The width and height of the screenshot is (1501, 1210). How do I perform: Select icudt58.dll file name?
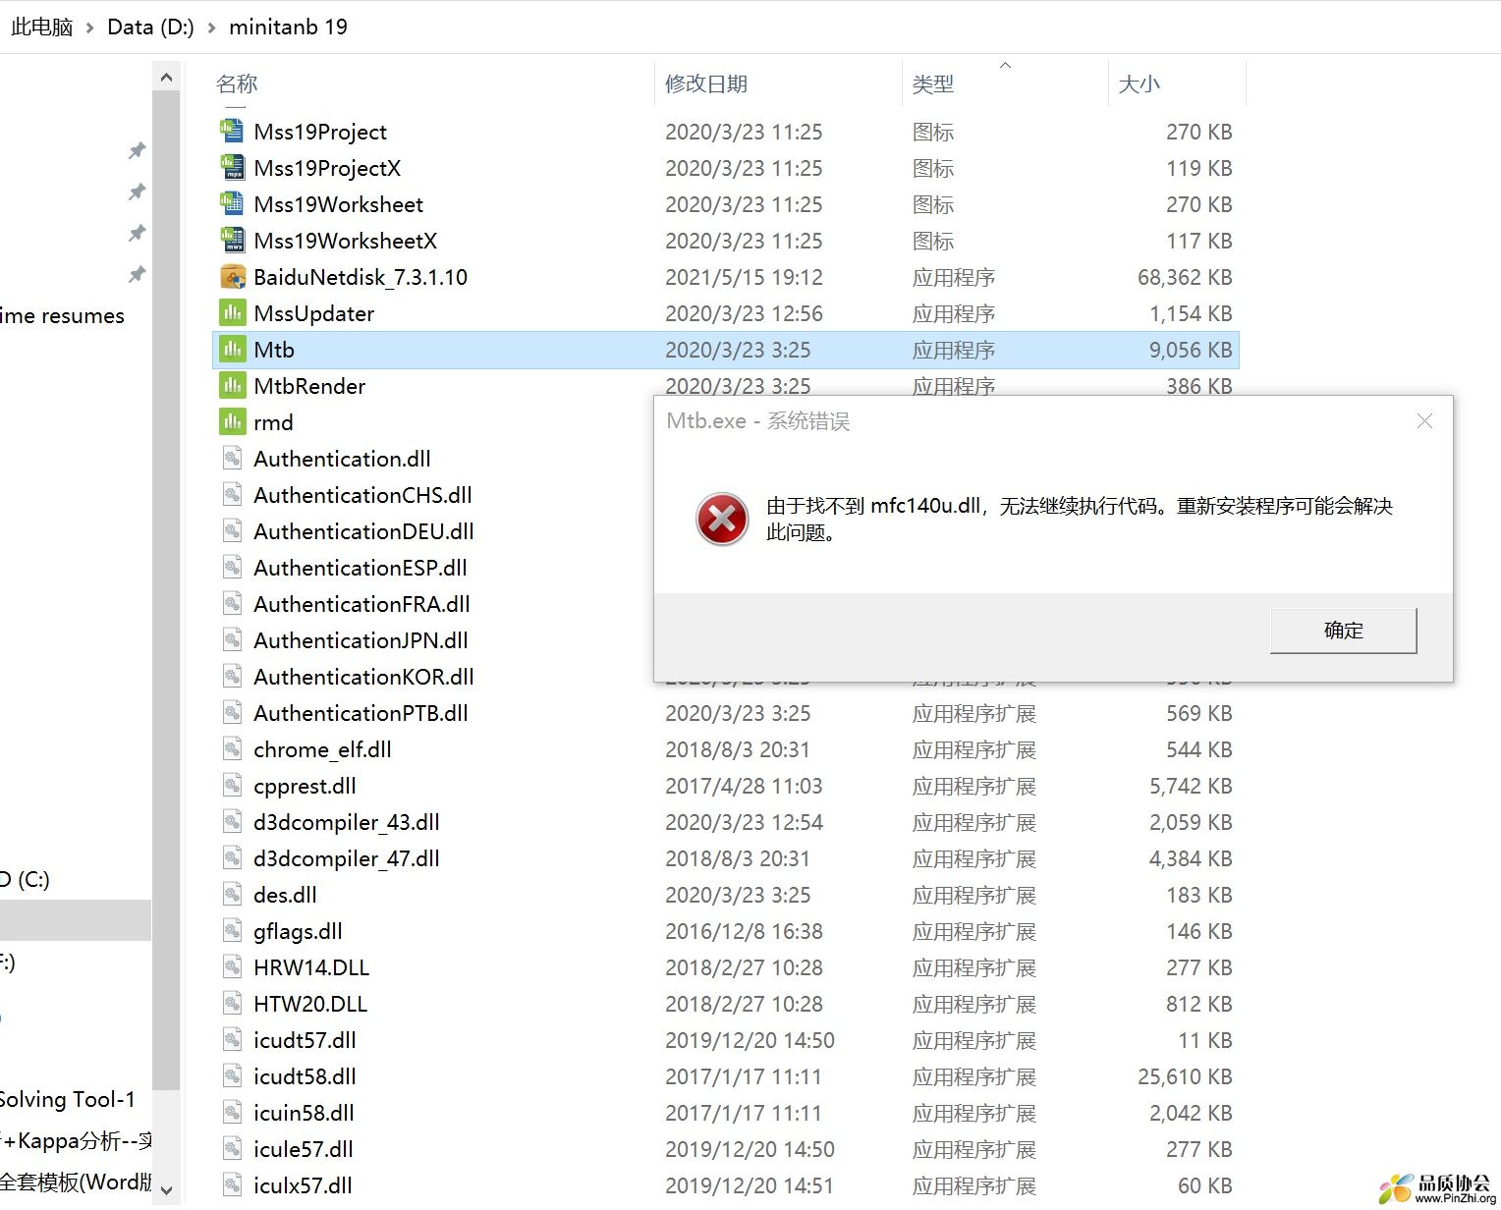click(x=305, y=1076)
